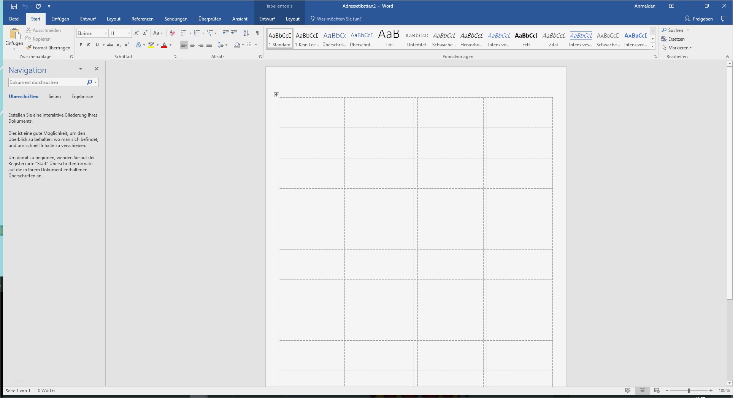Switch to Lesemodus view icon
This screenshot has width=733, height=398.
tap(628, 390)
